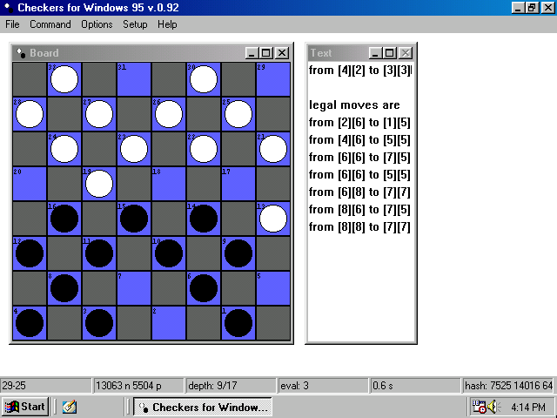Pick the black piece on square 6
Image resolution: width=557 pixels, height=418 pixels.
pos(204,288)
